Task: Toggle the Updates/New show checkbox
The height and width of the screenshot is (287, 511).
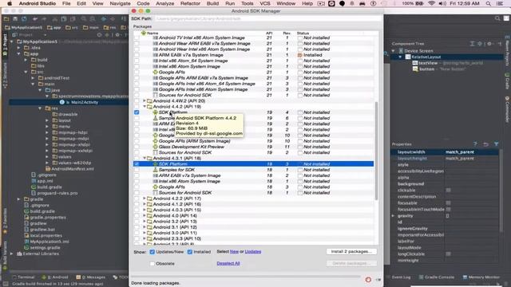Action: pyautogui.click(x=153, y=252)
